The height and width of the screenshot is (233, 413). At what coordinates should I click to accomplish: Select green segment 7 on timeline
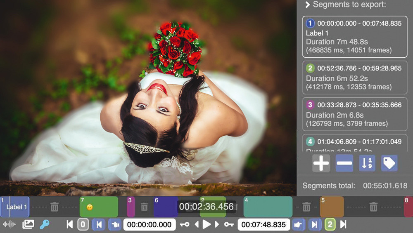99,207
